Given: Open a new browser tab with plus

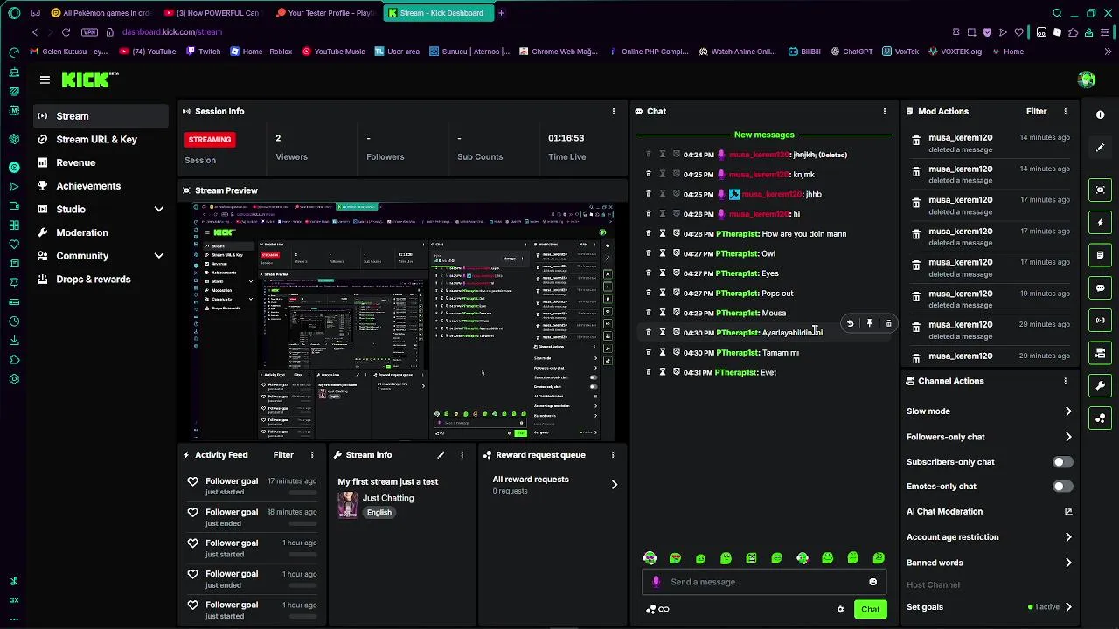Looking at the screenshot, I should (501, 13).
